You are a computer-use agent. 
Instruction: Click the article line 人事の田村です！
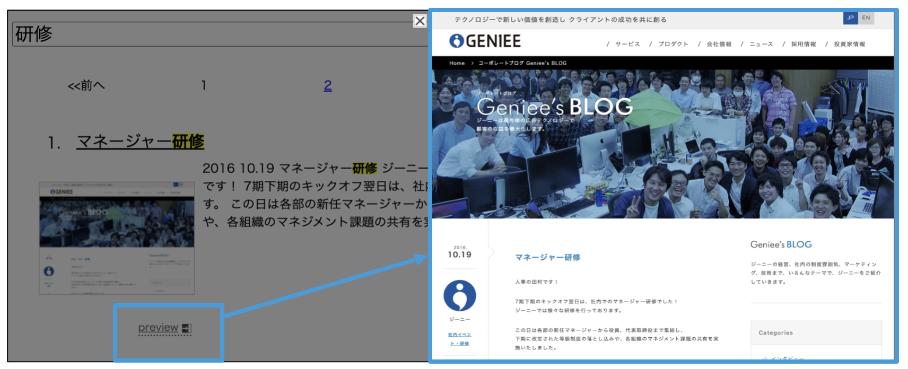[536, 282]
